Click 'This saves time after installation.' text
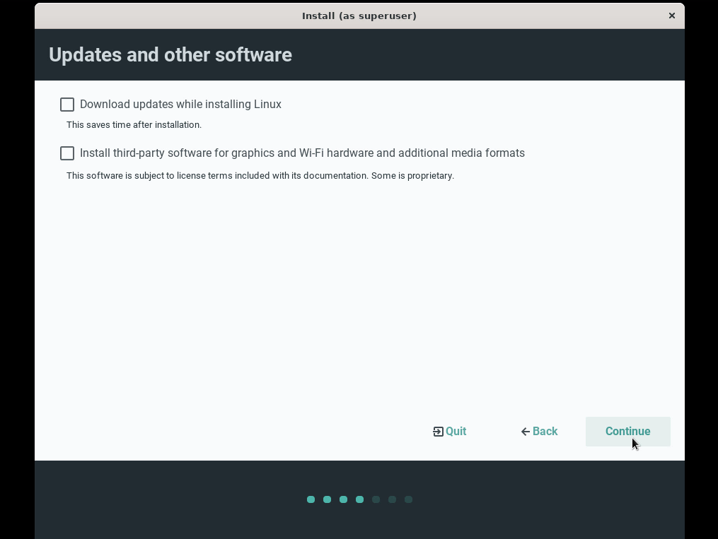The image size is (718, 539). click(134, 125)
